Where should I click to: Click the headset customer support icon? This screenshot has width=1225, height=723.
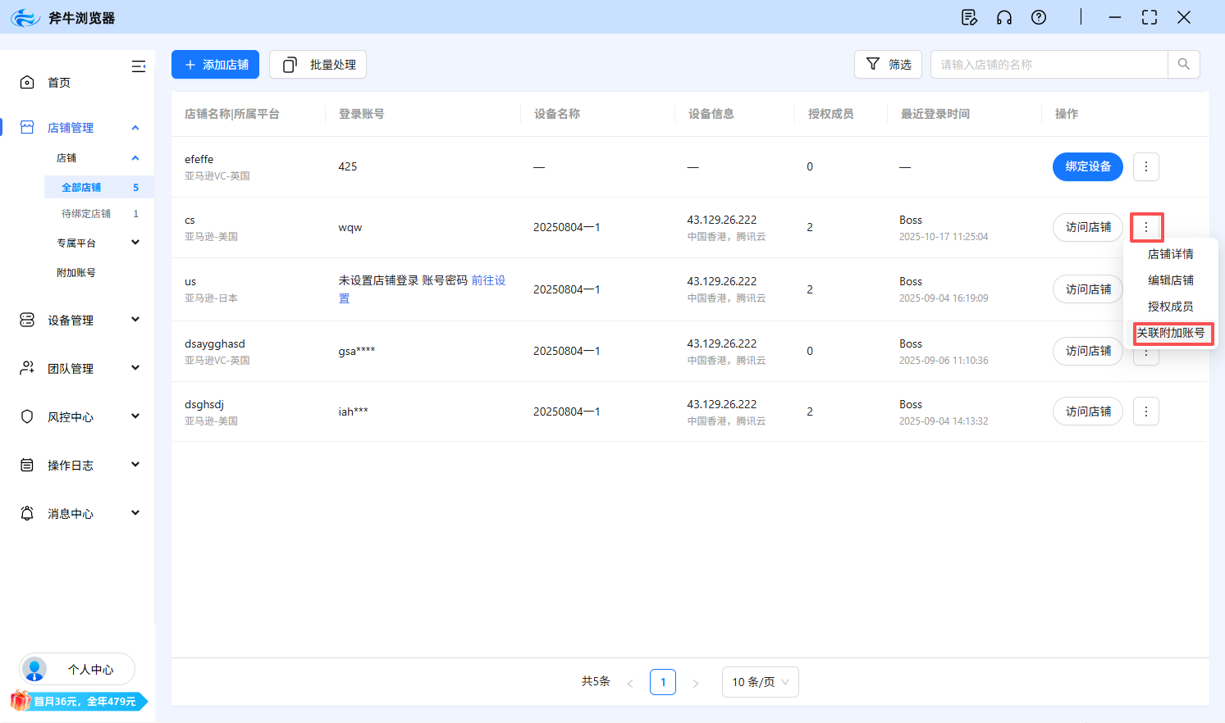pos(1003,16)
